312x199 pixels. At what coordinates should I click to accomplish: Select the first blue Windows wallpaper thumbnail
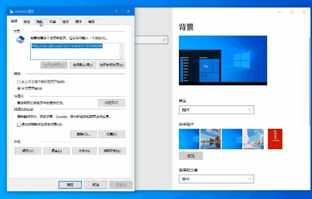189,139
